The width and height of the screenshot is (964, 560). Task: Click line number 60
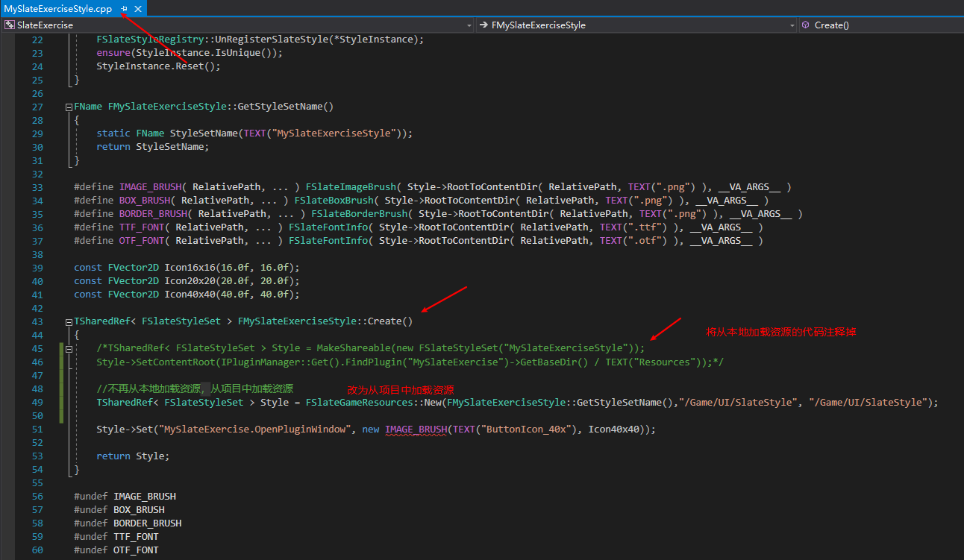tap(37, 550)
